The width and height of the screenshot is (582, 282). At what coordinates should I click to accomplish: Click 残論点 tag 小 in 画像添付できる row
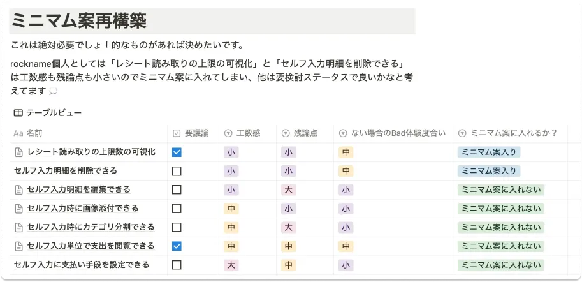[x=288, y=209]
